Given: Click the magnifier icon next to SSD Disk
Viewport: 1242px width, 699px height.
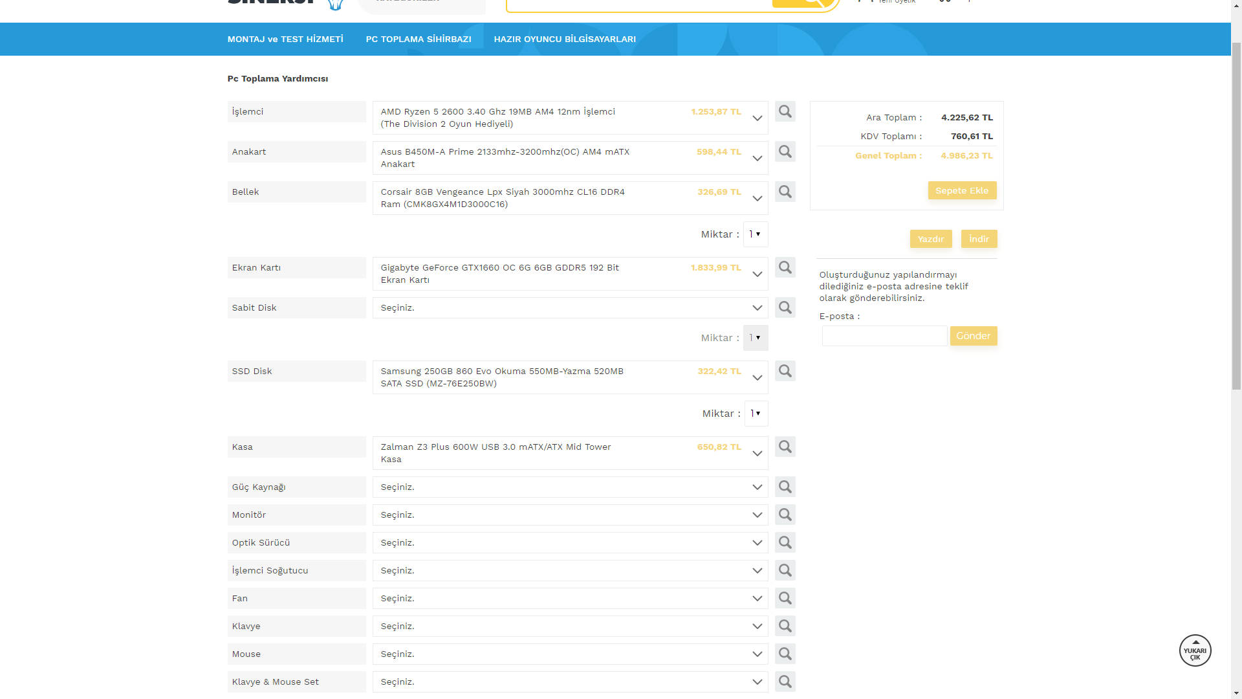Looking at the screenshot, I should click(x=785, y=371).
